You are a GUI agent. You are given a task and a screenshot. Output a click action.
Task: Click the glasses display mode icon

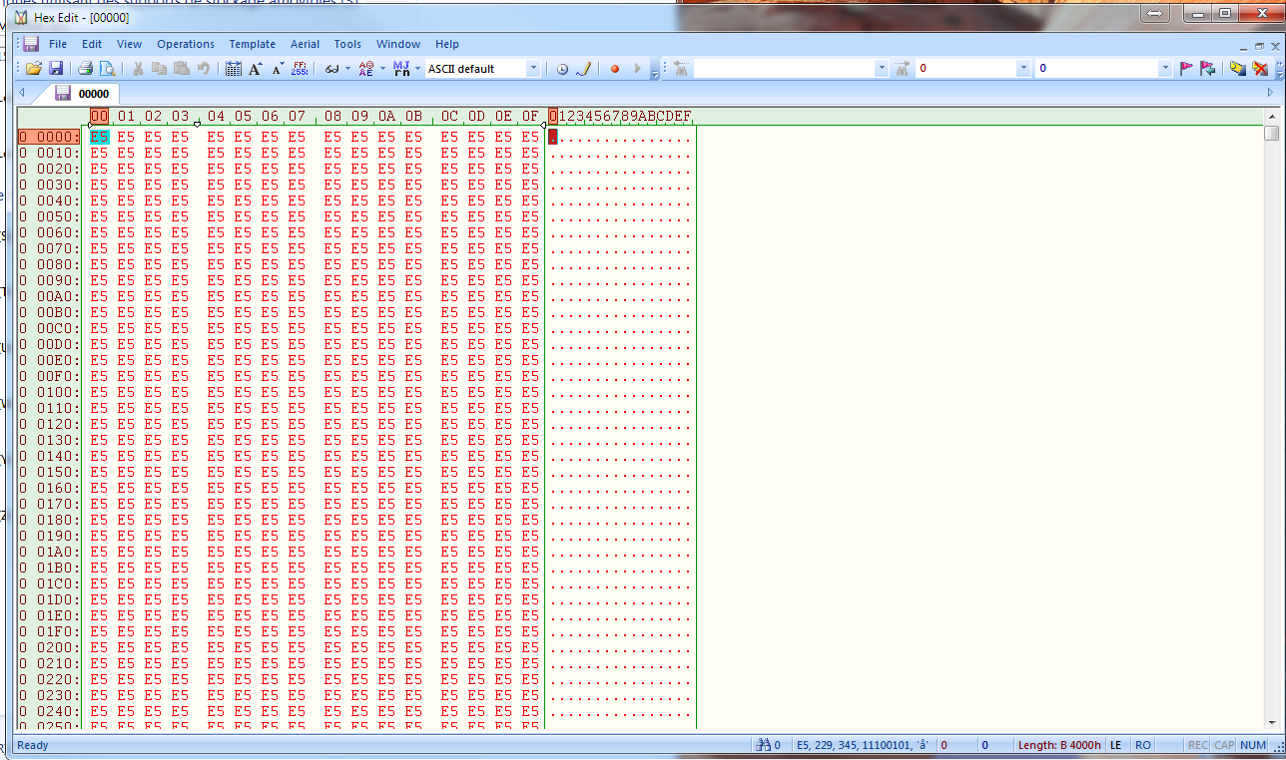click(331, 69)
